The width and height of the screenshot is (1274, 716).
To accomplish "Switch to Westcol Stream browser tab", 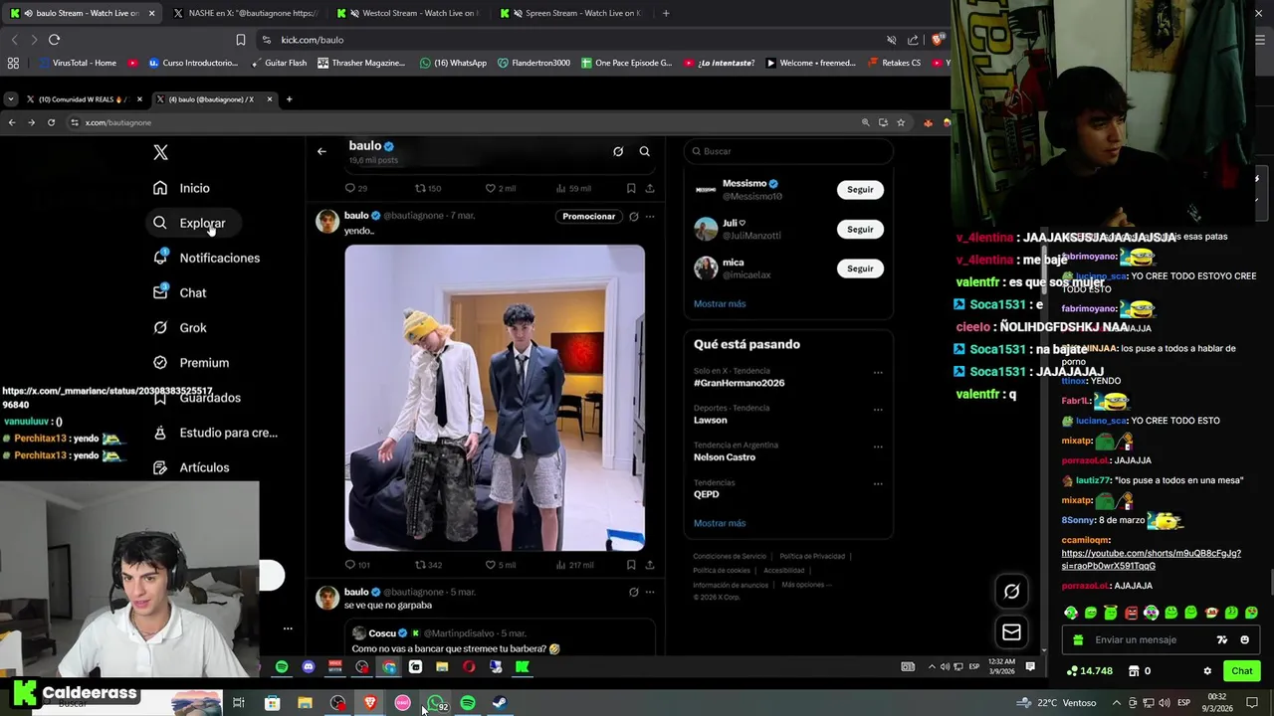I will pyautogui.click(x=408, y=13).
